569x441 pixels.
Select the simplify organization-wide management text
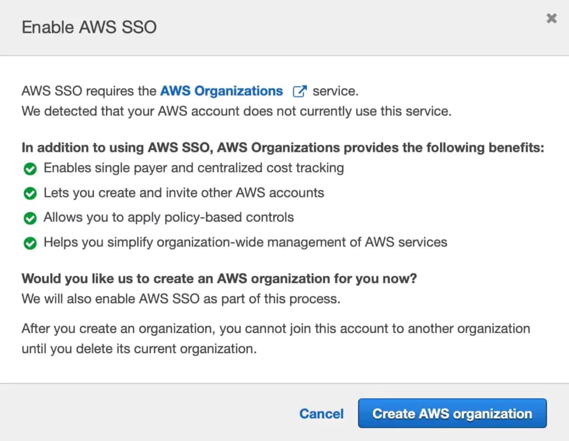coord(245,242)
